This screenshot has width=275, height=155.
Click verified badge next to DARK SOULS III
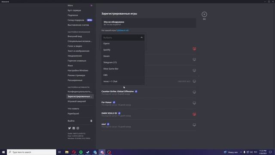pos(119,113)
